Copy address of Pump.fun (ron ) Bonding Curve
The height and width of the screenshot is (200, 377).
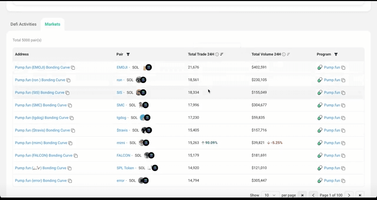pyautogui.click(x=68, y=80)
